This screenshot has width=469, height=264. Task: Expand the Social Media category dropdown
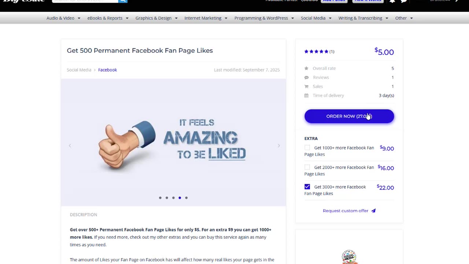tap(316, 18)
